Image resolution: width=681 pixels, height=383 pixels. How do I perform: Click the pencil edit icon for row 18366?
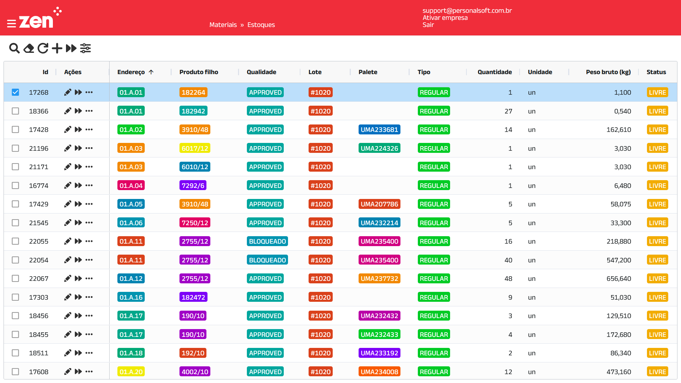point(67,111)
